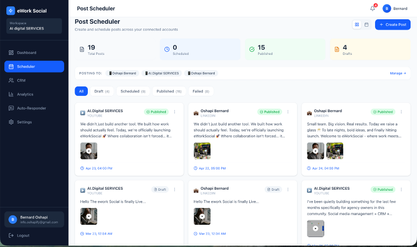
Task: Click the Scheduled clock icon
Action: (167, 49)
